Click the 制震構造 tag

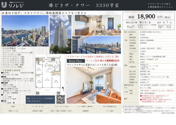click(86, 111)
